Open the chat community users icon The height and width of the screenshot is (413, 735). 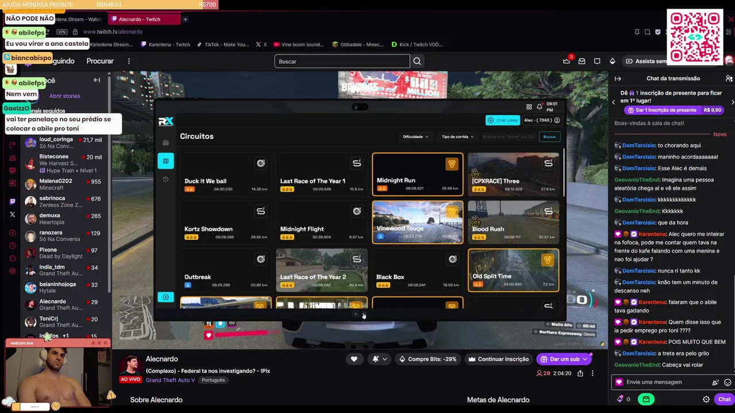(x=729, y=79)
